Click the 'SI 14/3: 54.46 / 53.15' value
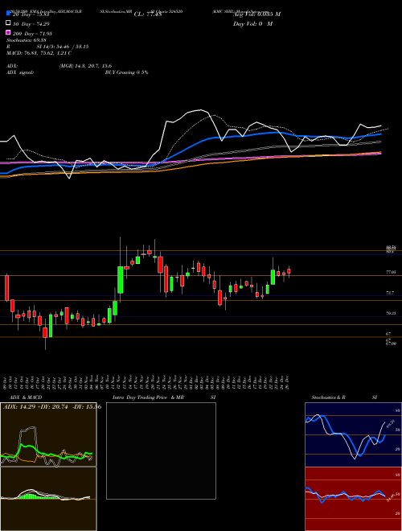The height and width of the screenshot is (531, 402). pos(63,47)
